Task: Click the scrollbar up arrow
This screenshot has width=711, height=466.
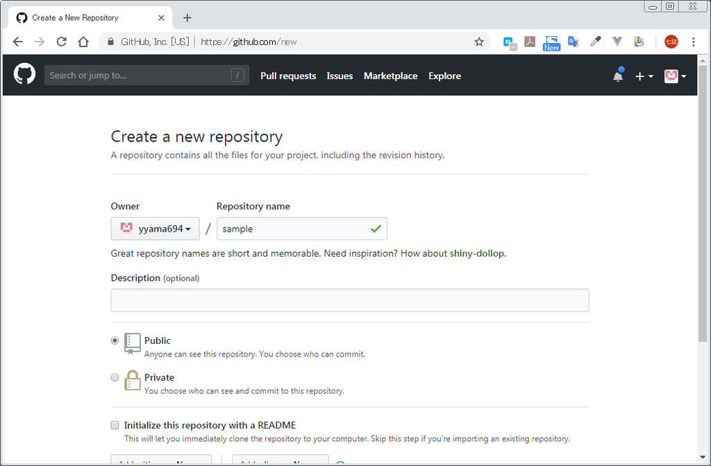Action: (703, 60)
